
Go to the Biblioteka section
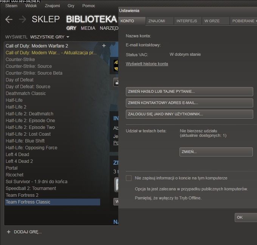tap(91, 19)
